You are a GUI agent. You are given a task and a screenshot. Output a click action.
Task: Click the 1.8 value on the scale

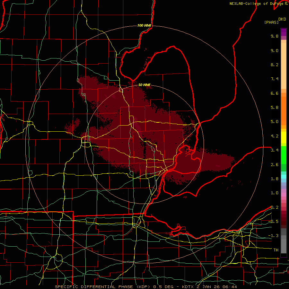point(275,179)
